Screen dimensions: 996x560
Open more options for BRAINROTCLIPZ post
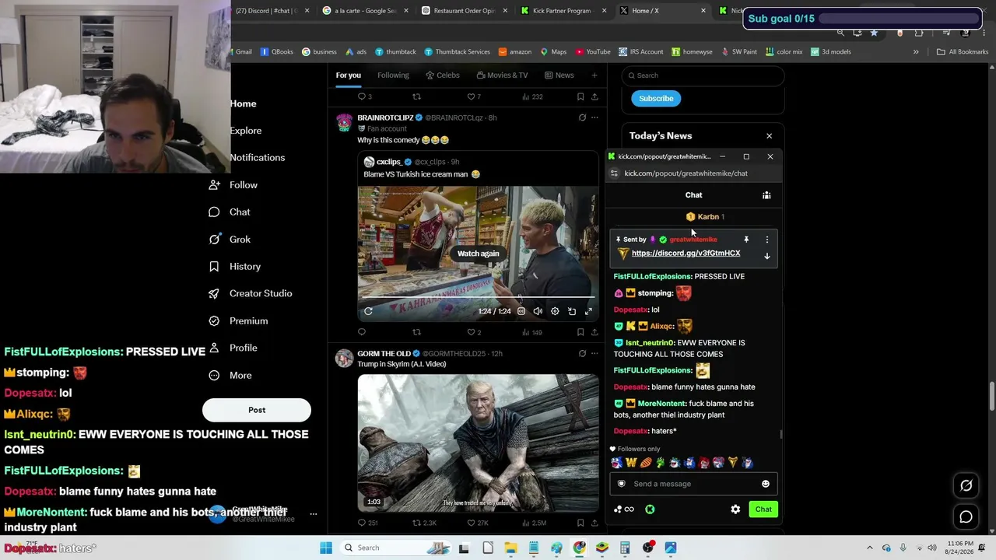click(594, 117)
